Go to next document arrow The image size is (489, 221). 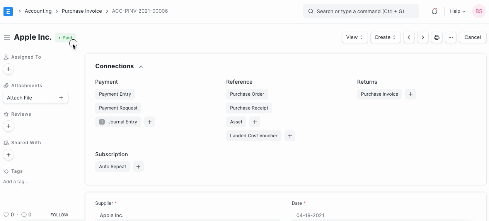click(423, 37)
